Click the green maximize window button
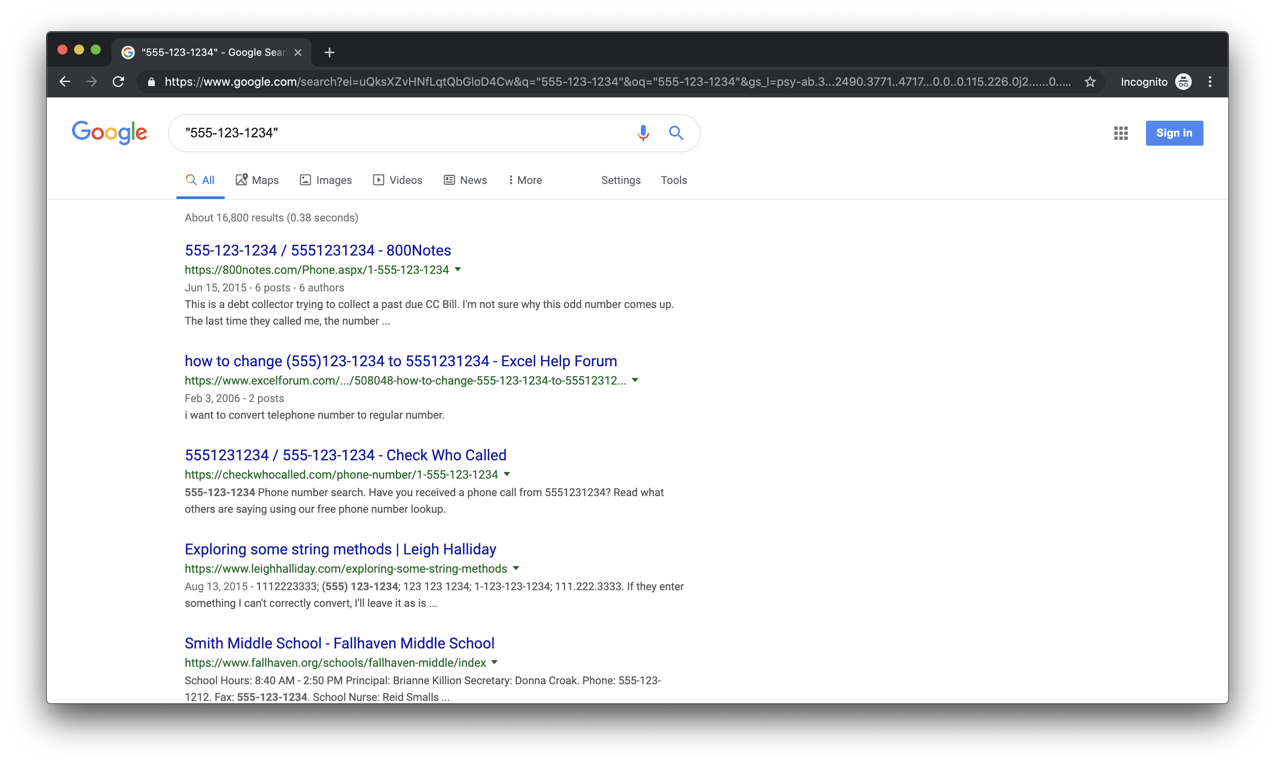 pos(95,50)
